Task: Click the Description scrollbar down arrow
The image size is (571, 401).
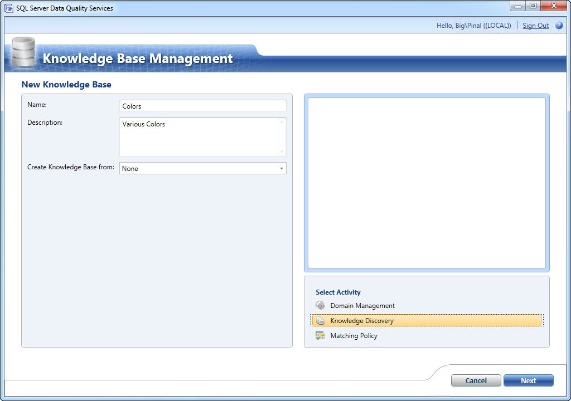Action: pos(282,151)
